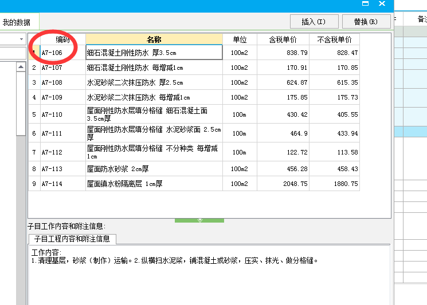
Task: Select code A7-113
Action: click(x=63, y=169)
